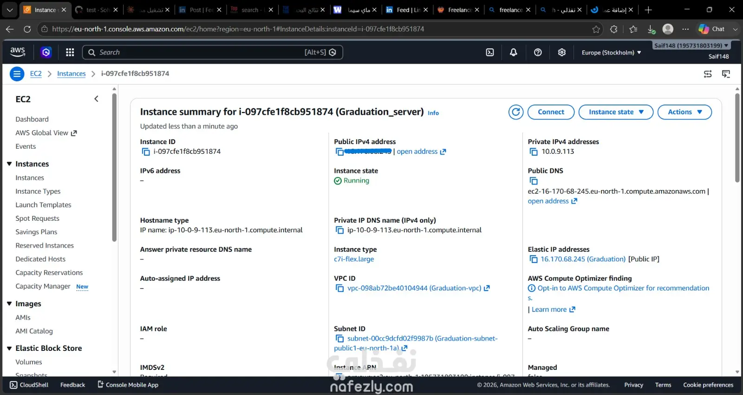This screenshot has height=395, width=743.
Task: Collapse the Elastic Block Store section
Action: tap(9, 349)
